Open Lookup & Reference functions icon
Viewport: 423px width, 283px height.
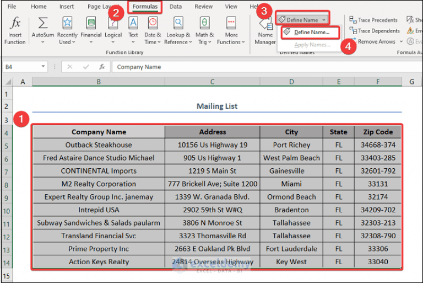tap(178, 23)
